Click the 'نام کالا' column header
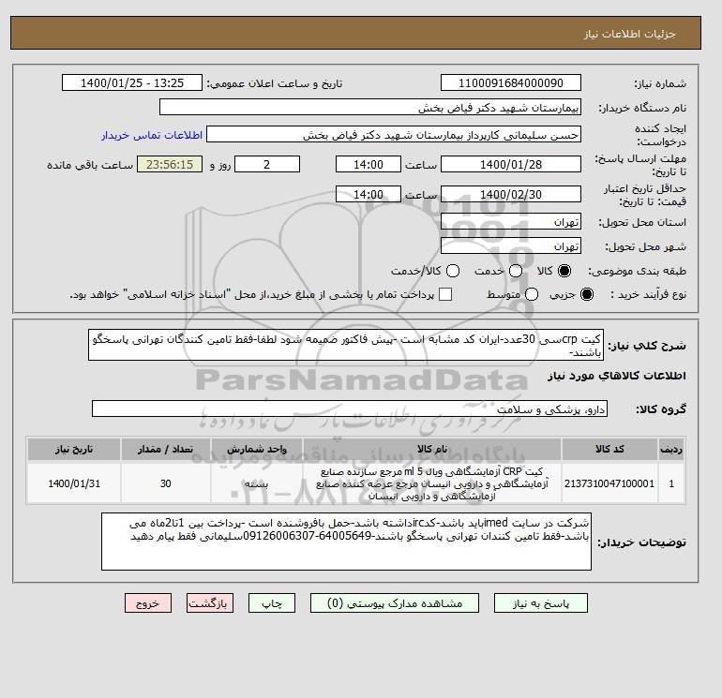The image size is (722, 698). (432, 449)
